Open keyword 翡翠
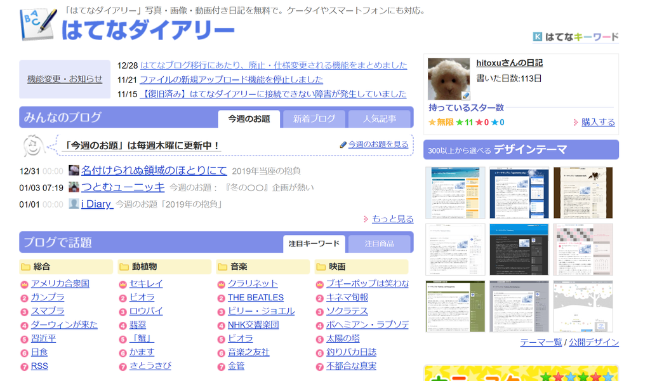Viewport: 650px width, 381px height. 138,324
